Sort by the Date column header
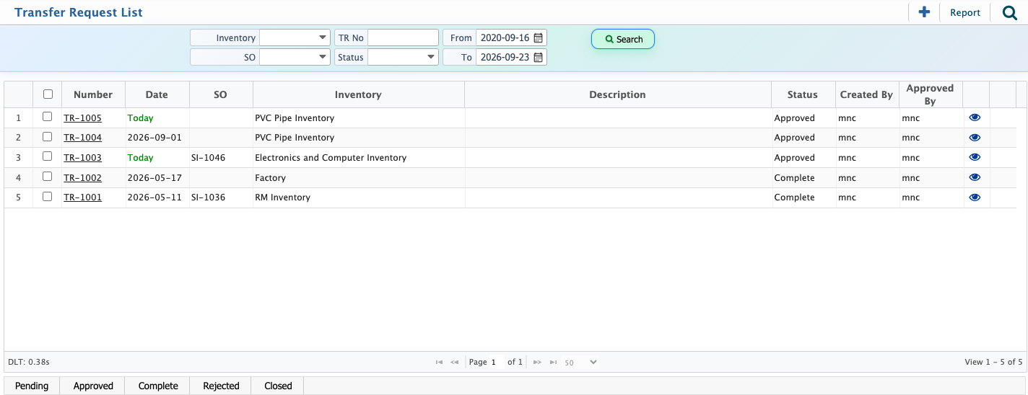 click(157, 94)
